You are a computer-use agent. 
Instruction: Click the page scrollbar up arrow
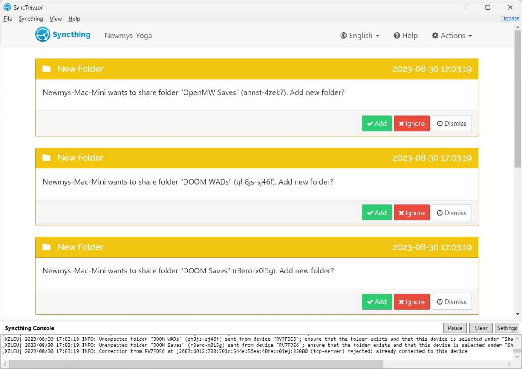pos(518,27)
